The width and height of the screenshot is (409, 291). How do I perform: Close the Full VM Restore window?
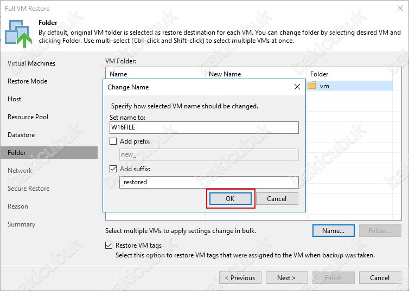[400, 8]
